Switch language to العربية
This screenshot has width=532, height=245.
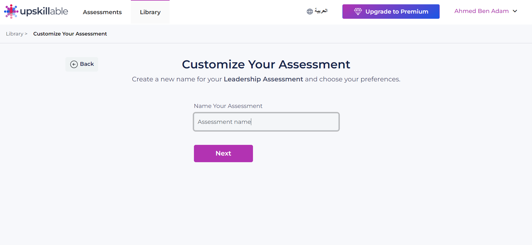click(321, 11)
